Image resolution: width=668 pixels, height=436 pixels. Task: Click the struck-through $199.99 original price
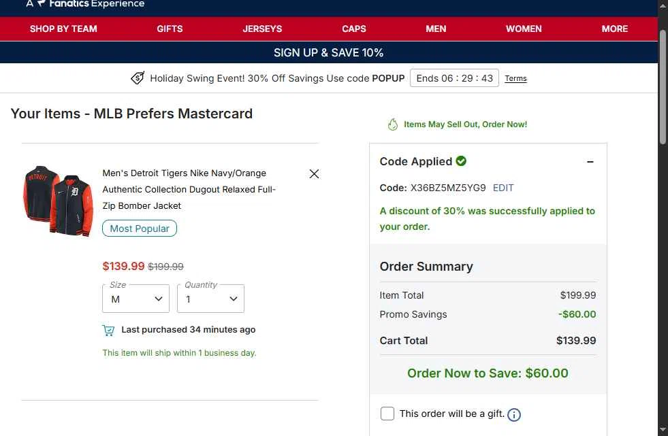(x=165, y=267)
